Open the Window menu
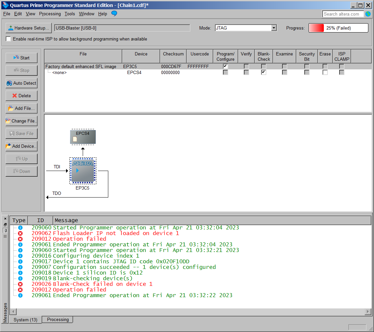The image size is (374, 332). tap(87, 14)
